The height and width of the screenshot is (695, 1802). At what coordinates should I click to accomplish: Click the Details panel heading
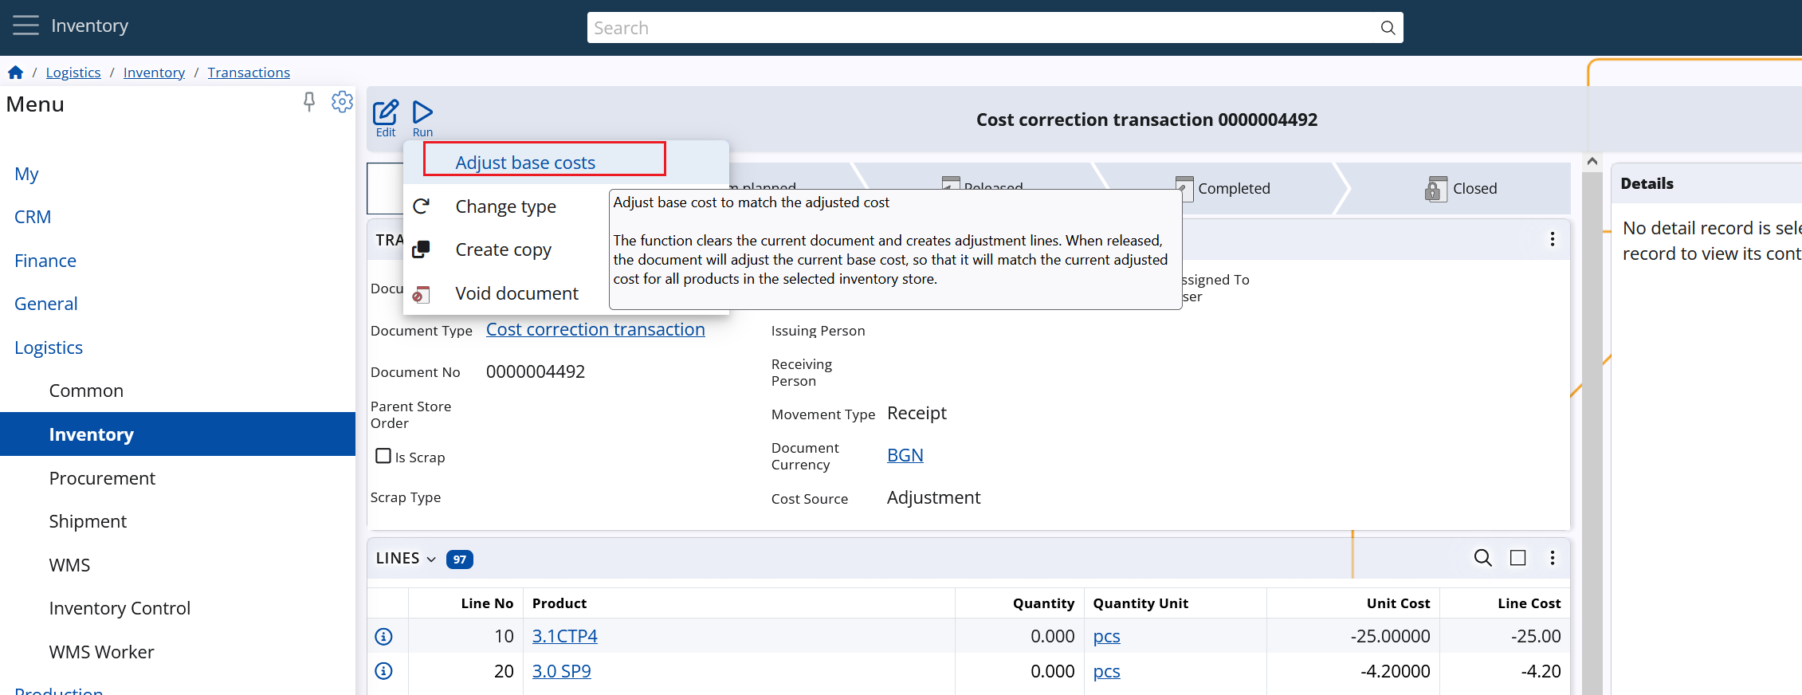click(1647, 183)
